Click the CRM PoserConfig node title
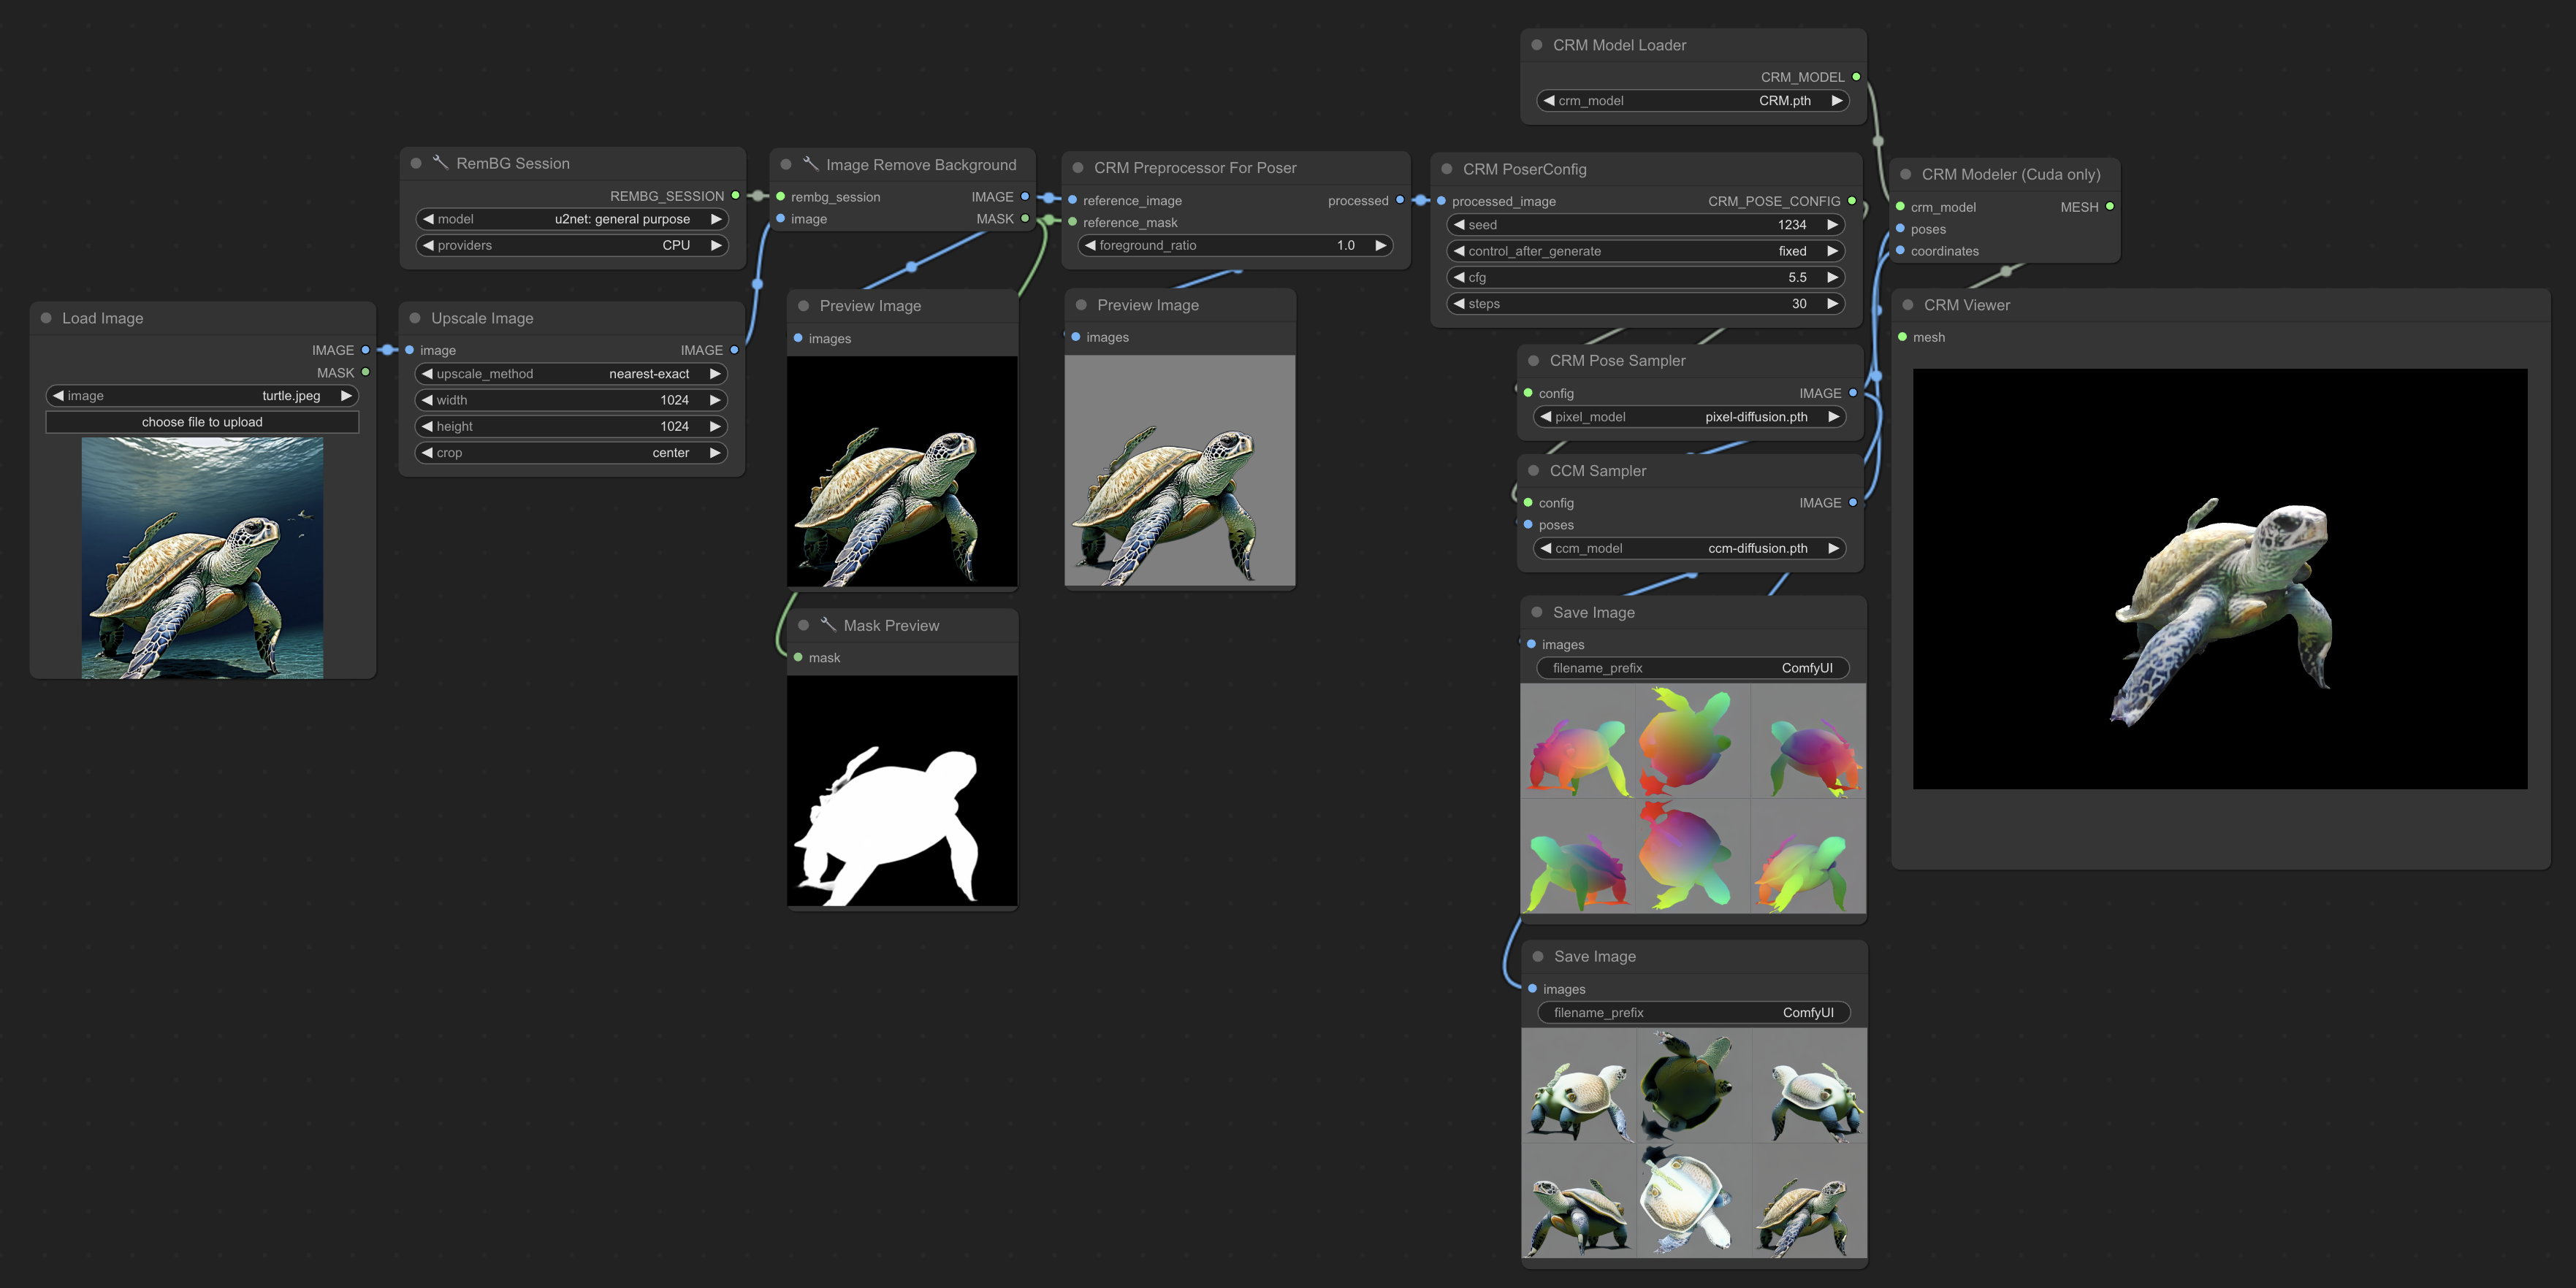Viewport: 2576px width, 1288px height. [x=1524, y=170]
